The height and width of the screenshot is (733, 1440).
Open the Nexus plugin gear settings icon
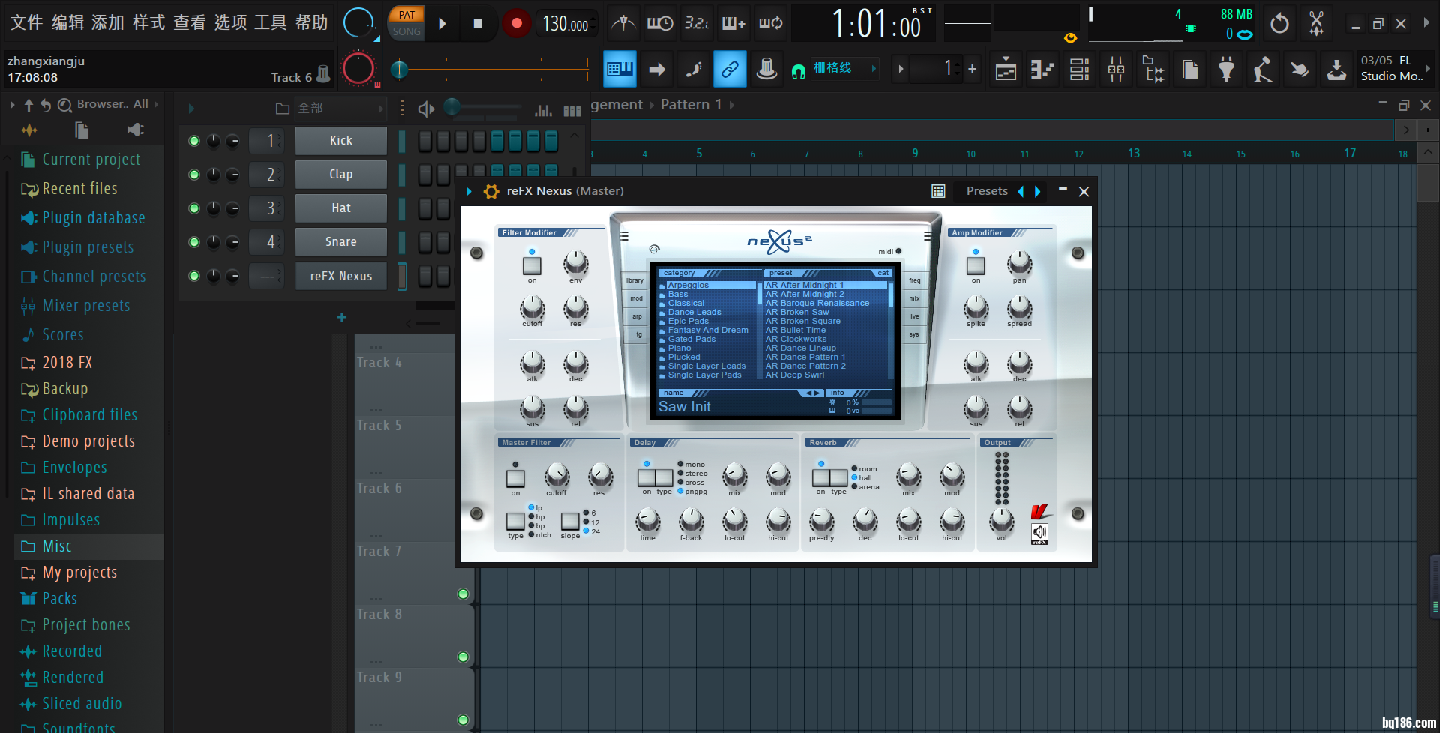tap(491, 191)
